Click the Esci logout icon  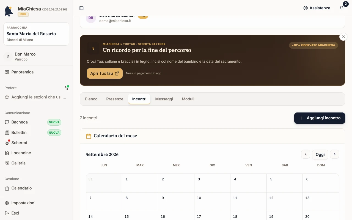coord(7,213)
